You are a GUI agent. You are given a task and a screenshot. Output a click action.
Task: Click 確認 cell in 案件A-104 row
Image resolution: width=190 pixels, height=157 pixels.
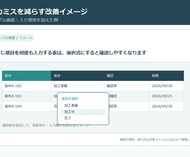(129, 106)
